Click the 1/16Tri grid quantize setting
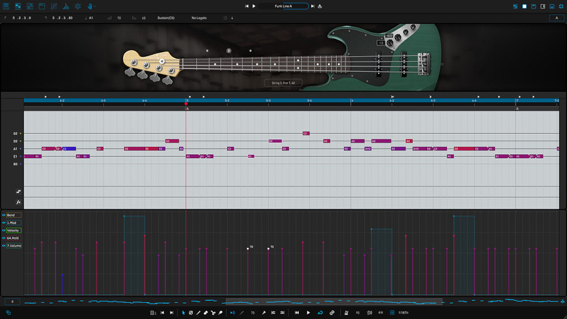567x319 pixels. 403,312
